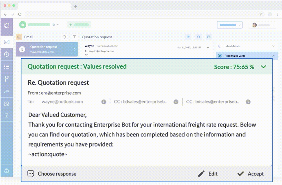Open the bottom sidebar badge icon
This screenshot has width=282, height=185.
point(7,170)
